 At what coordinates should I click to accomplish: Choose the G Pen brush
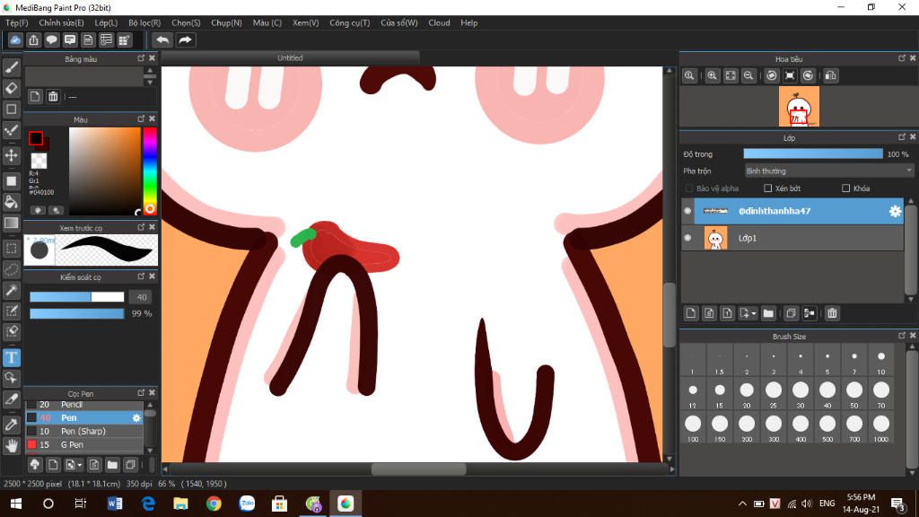point(84,444)
